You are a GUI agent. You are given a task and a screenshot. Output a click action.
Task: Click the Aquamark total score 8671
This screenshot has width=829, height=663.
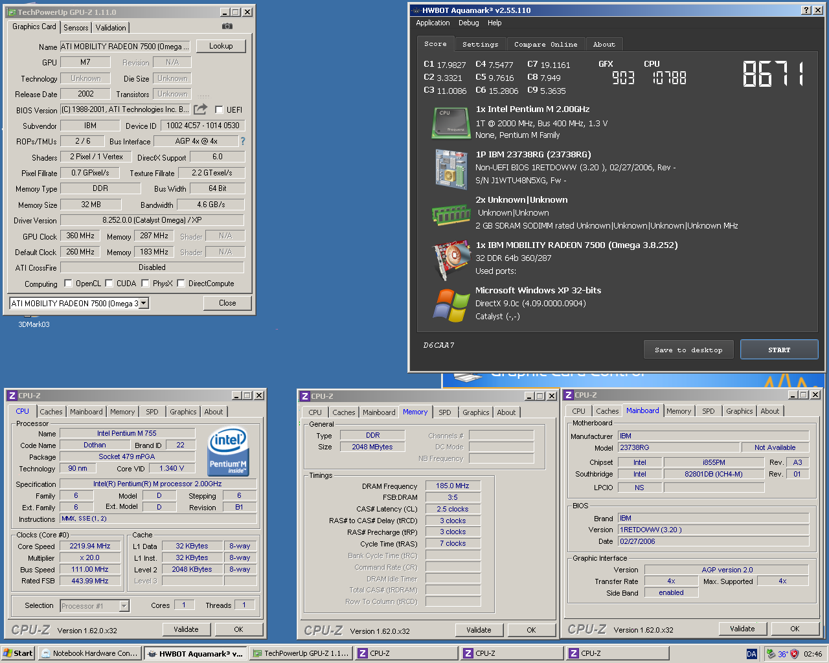coord(774,74)
